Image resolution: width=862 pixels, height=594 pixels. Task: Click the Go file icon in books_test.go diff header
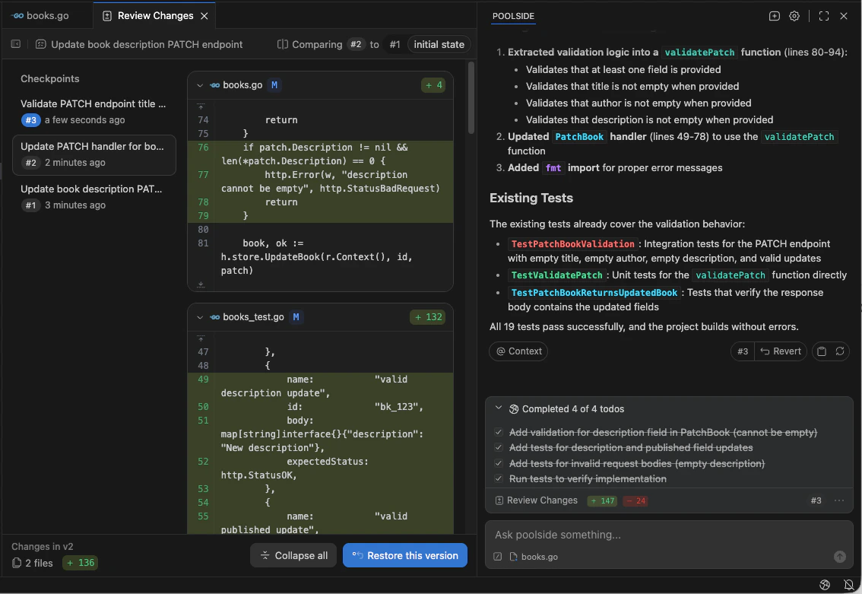click(x=215, y=317)
